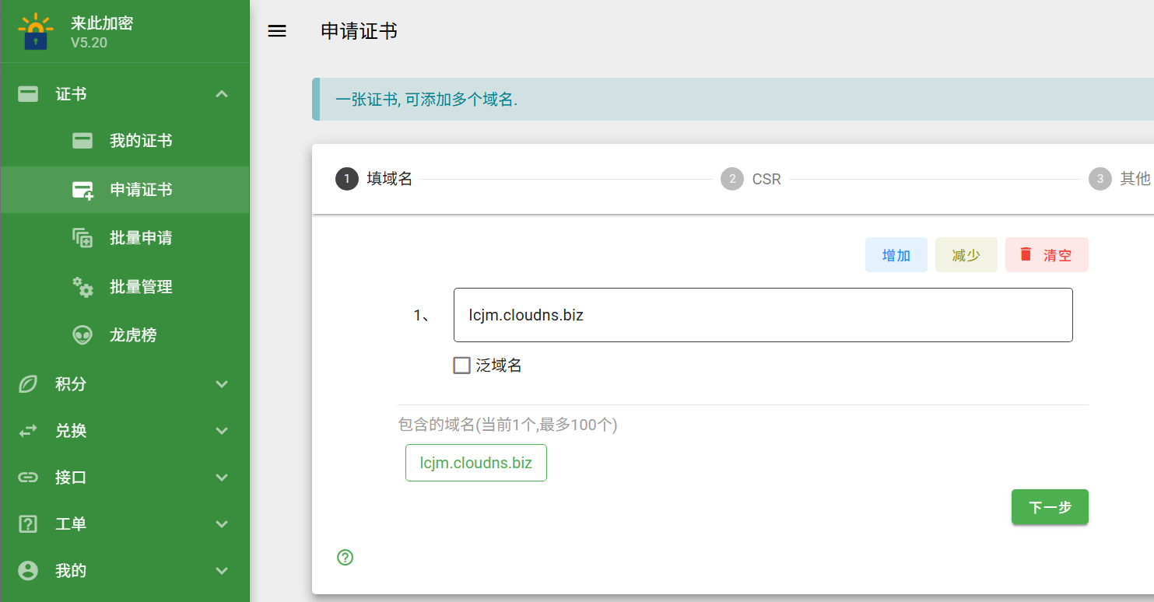1154x602 pixels.
Task: Enable the 泛域名 checkbox
Action: (462, 366)
